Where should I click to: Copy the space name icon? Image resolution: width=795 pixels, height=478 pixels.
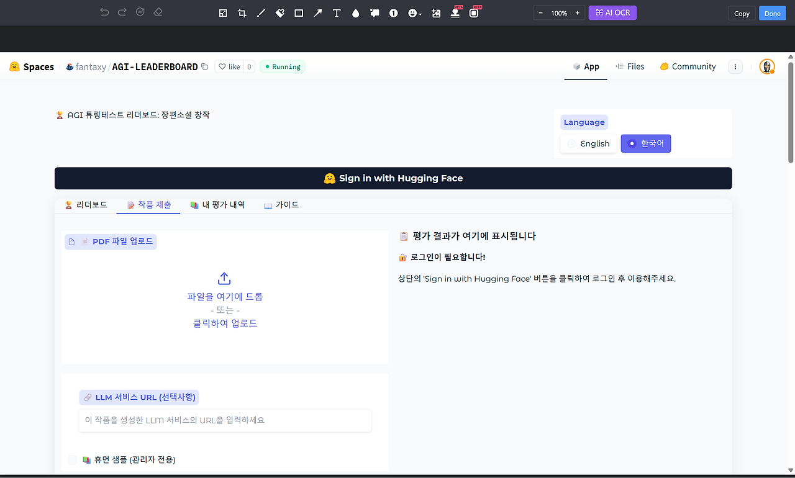point(205,66)
